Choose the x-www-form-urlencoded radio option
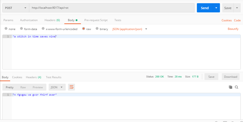Image resolution: width=243 pixels, height=122 pixels. click(43, 28)
